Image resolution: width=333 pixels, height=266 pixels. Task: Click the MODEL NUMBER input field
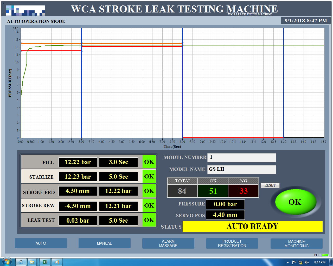point(241,158)
